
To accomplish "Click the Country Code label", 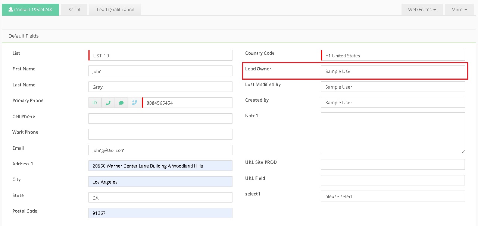I will pos(260,53).
